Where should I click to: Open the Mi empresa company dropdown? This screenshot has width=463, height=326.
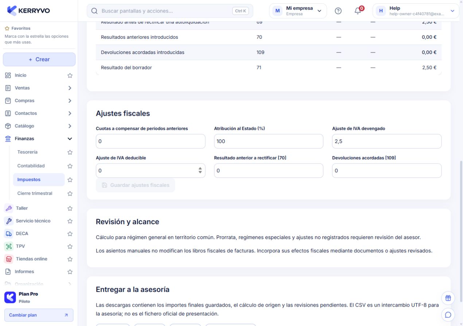(298, 11)
